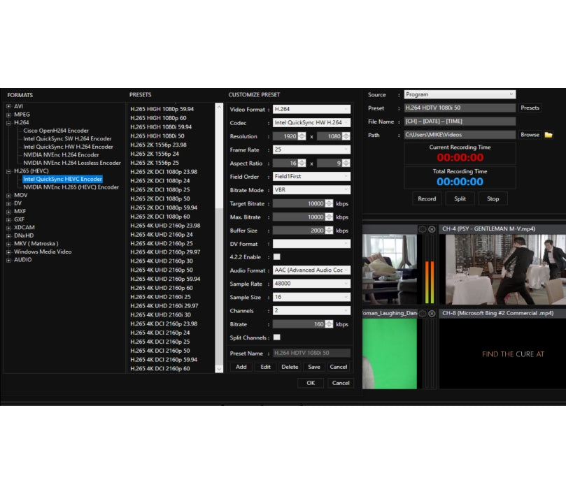The width and height of the screenshot is (566, 494).
Task: Open settings icon left of CH-4 title
Action: tap(422, 229)
